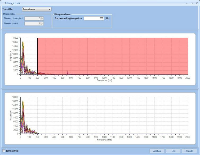Decrease Numero di cicli with down arrow
Screen dimensions: 200x155
point(42,25)
